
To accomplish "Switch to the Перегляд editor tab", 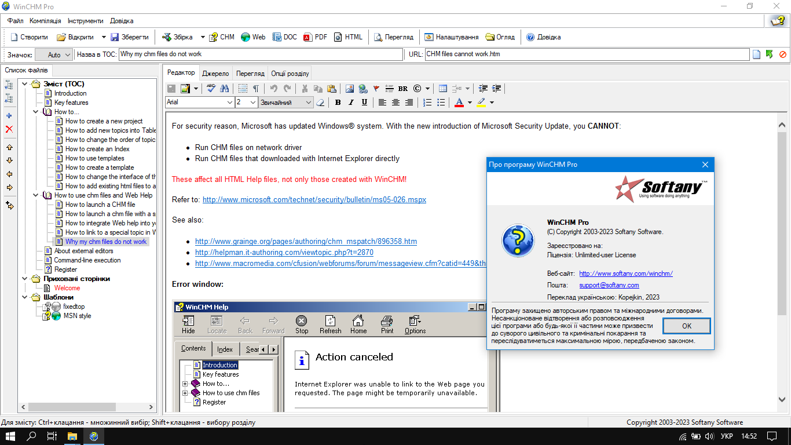I will tap(250, 74).
